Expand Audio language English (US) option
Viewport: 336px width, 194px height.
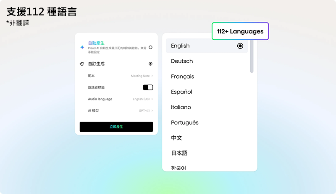coord(143,99)
